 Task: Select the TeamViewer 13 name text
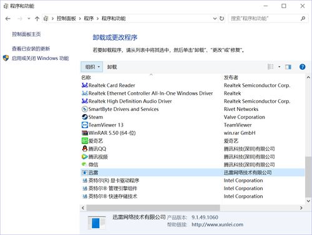point(106,125)
